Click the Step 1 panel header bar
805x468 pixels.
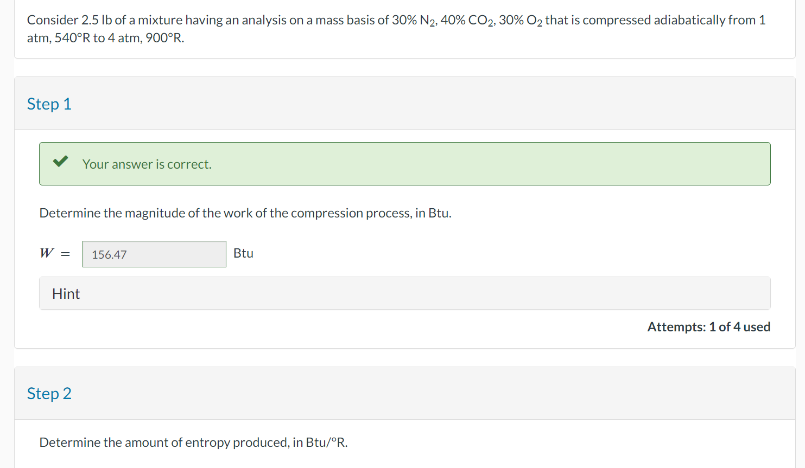click(x=402, y=104)
